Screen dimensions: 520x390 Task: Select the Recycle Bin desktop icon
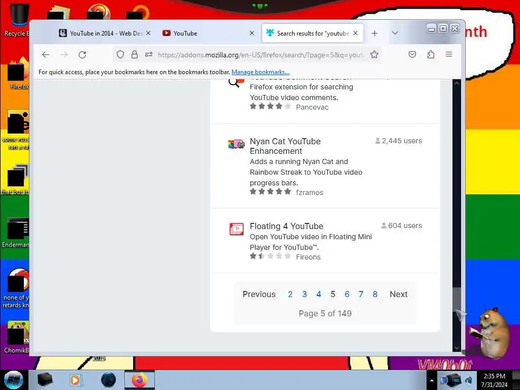17,20
